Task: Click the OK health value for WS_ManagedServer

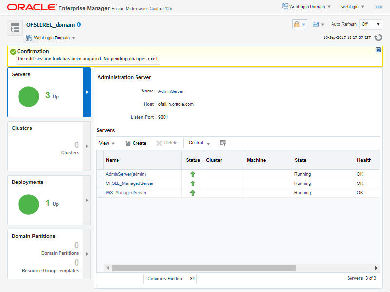Action: click(x=360, y=193)
